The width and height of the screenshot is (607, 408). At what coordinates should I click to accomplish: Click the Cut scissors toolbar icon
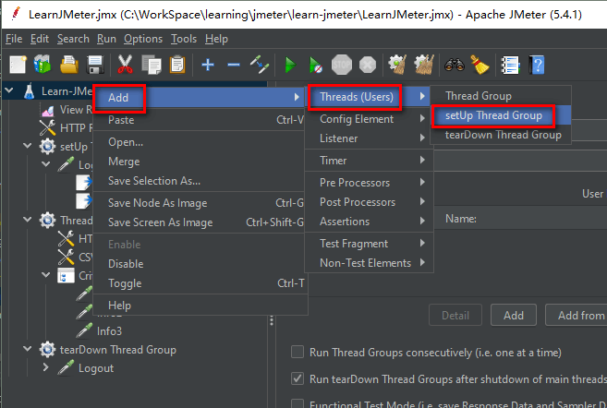point(126,65)
